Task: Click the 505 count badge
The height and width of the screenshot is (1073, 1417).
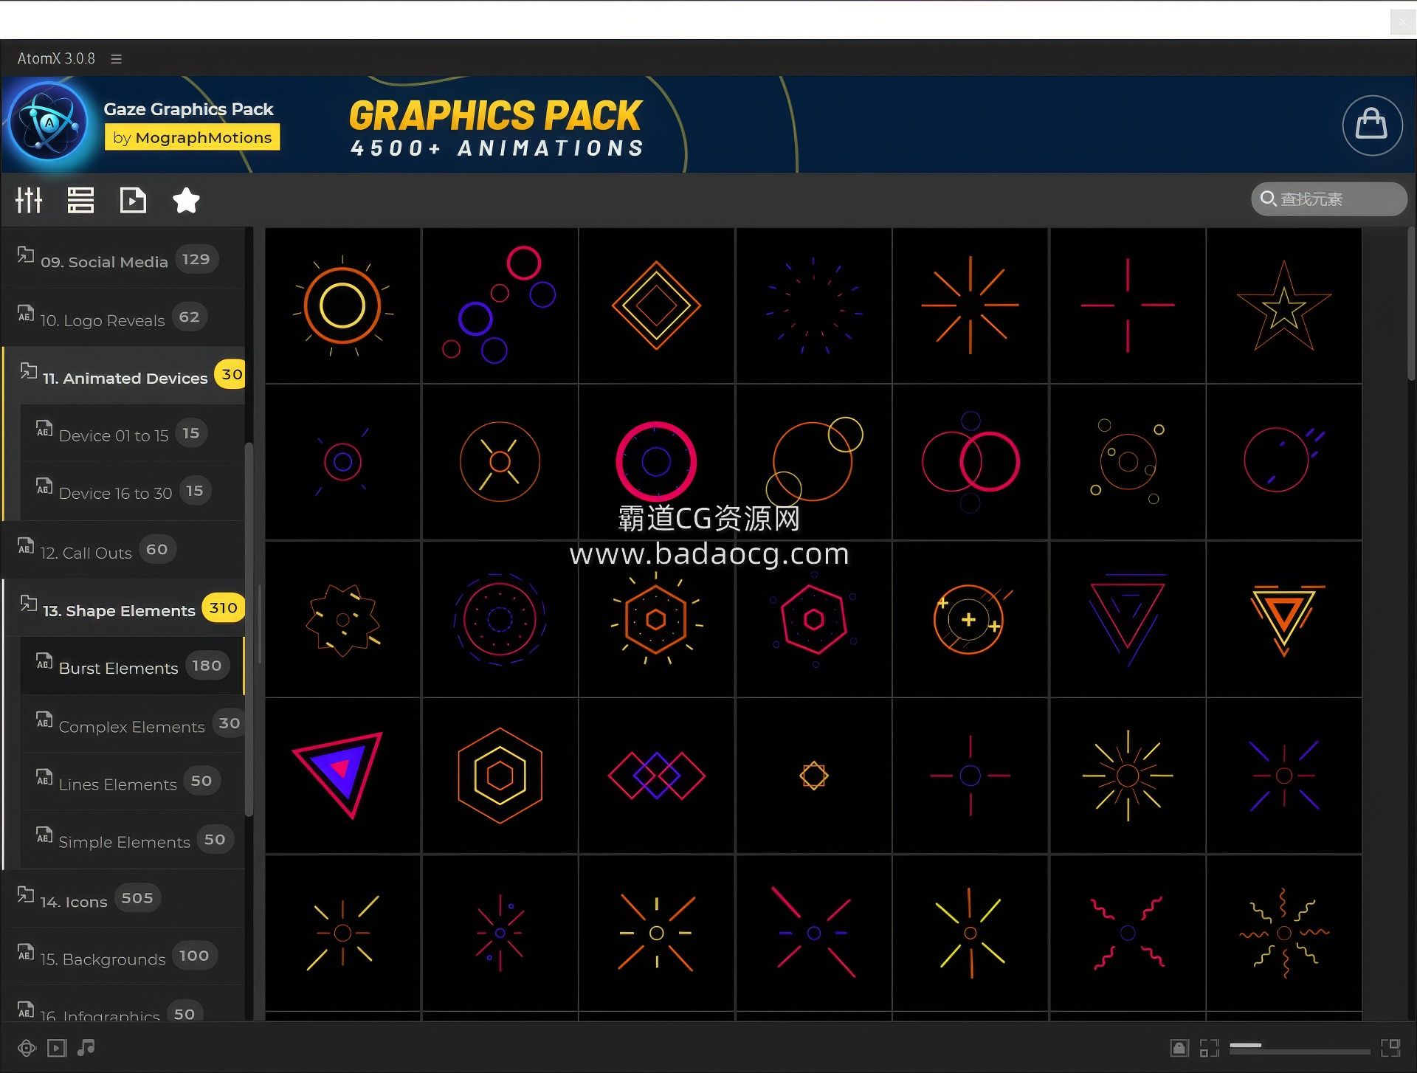Action: [x=137, y=898]
